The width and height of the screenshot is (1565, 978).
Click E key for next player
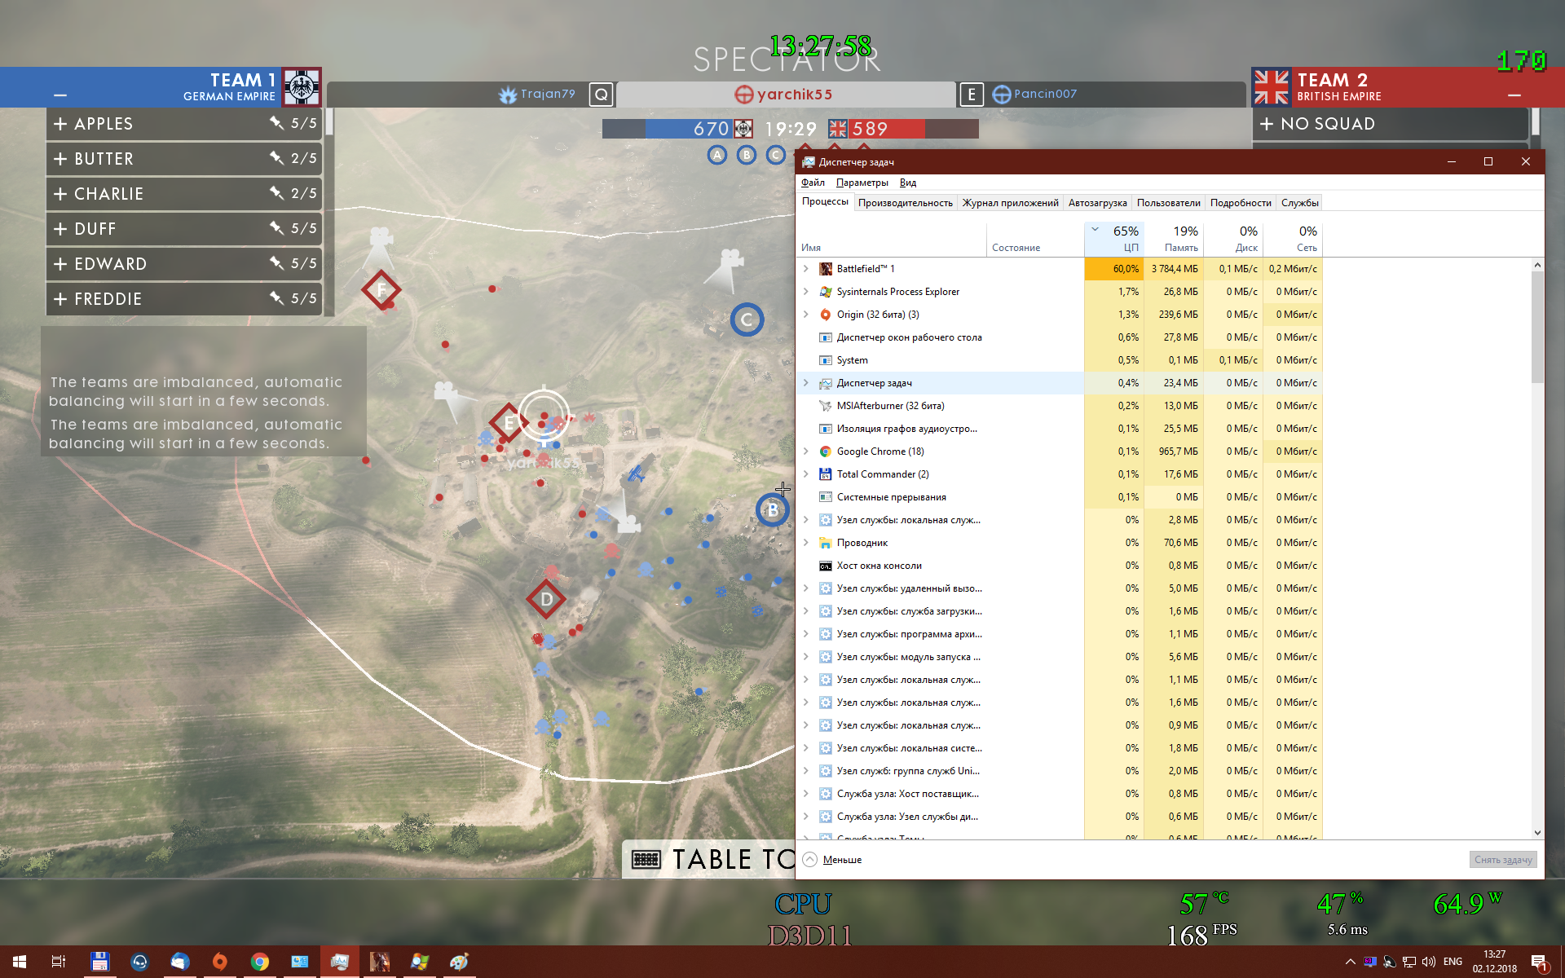click(x=971, y=95)
